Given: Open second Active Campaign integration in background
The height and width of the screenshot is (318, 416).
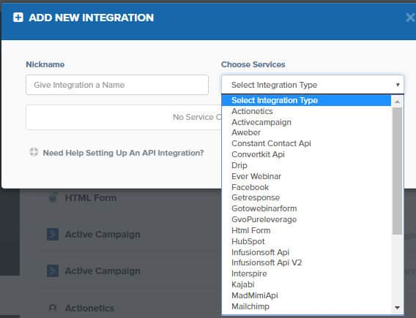Looking at the screenshot, I should pyautogui.click(x=103, y=271).
